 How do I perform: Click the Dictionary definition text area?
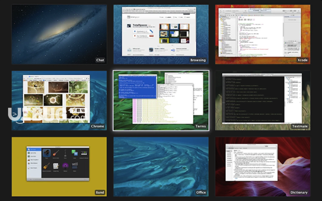tap(254, 165)
